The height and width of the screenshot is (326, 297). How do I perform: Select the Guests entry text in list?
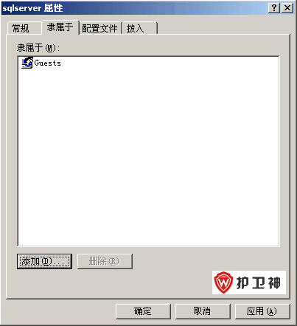[47, 63]
